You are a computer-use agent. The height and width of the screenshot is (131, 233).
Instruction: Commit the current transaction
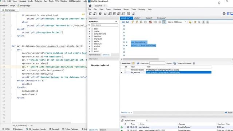(155, 22)
